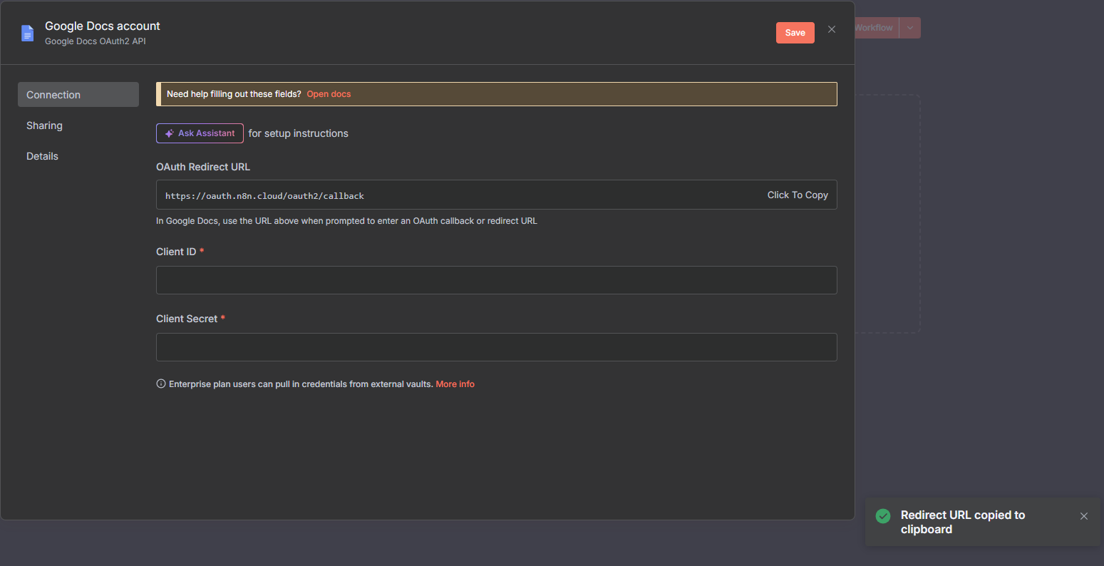The image size is (1104, 566).
Task: Click the Google Docs account title
Action: click(103, 26)
